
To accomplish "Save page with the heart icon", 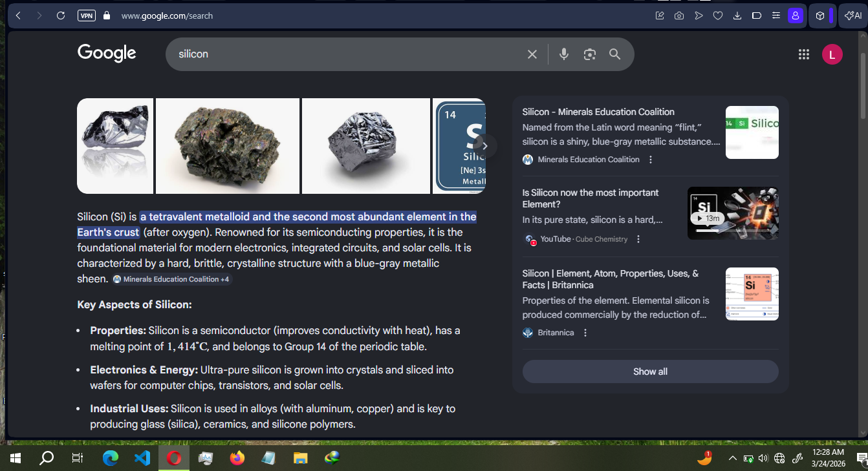I will point(718,15).
